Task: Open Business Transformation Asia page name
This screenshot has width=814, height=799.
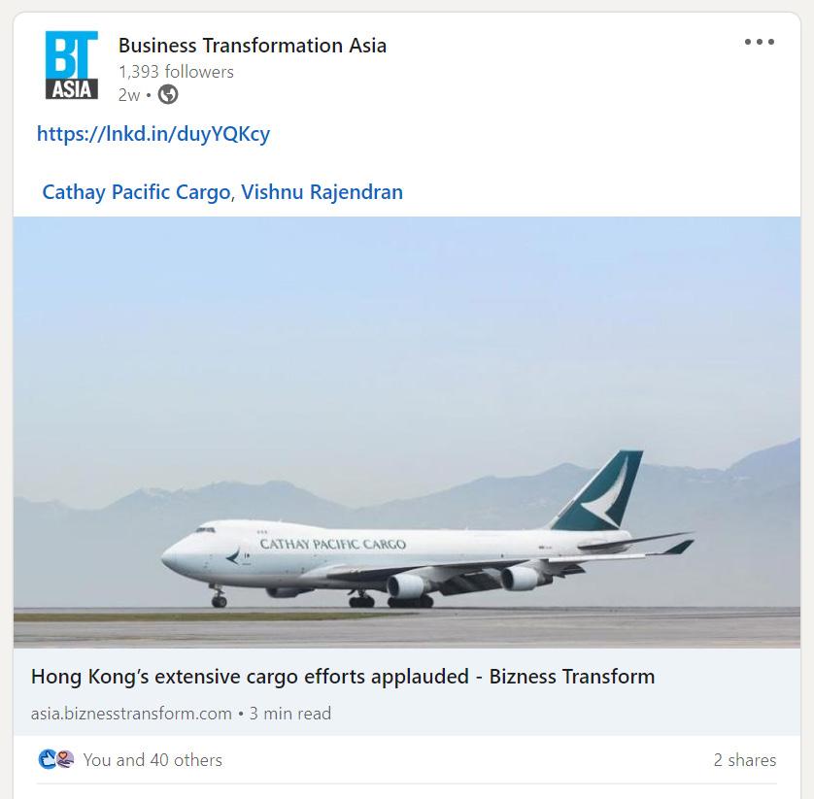Action: pos(253,46)
